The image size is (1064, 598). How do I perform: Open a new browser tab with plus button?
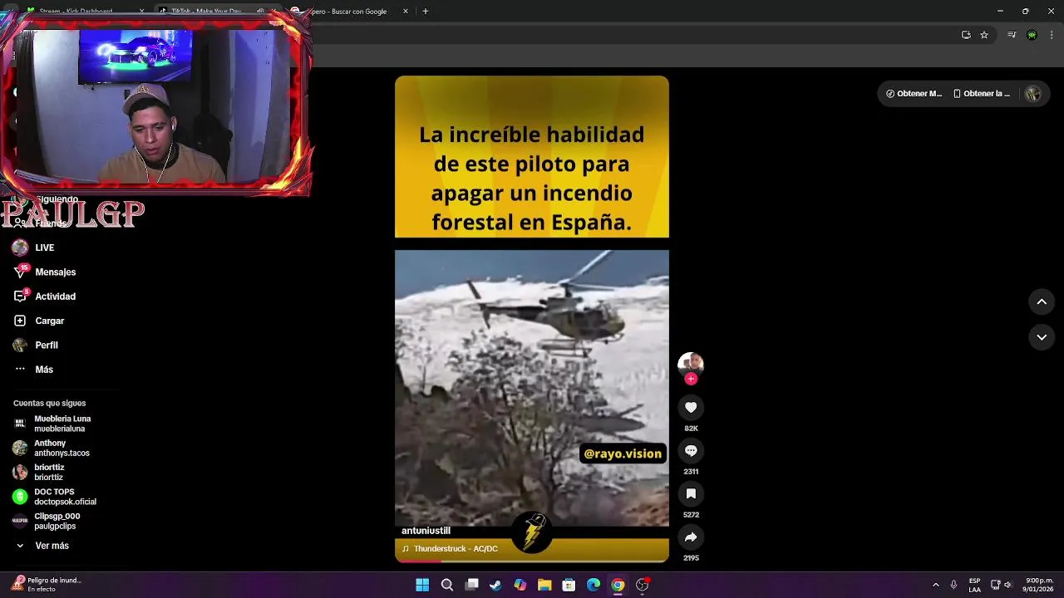pos(426,12)
